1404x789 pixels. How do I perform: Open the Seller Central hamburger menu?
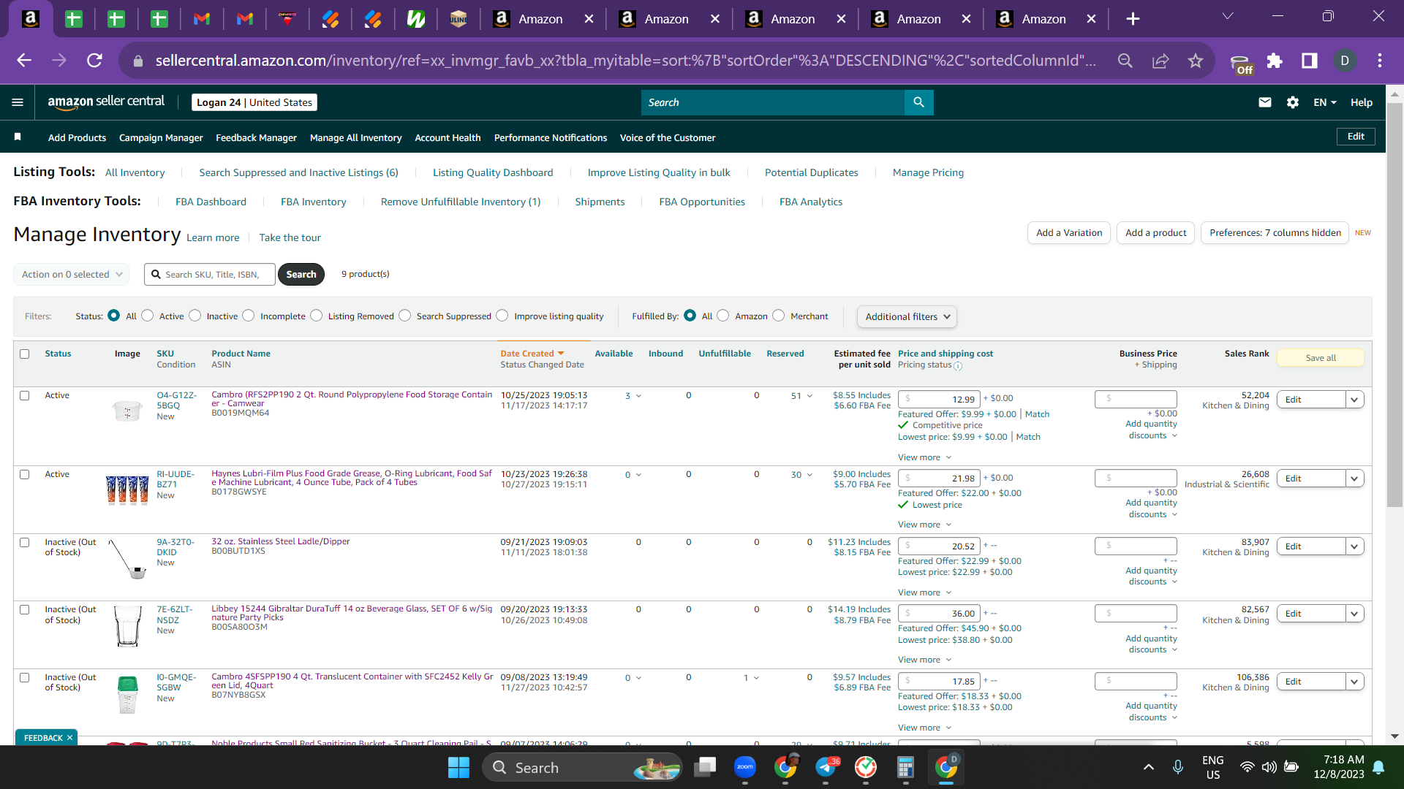click(x=18, y=102)
